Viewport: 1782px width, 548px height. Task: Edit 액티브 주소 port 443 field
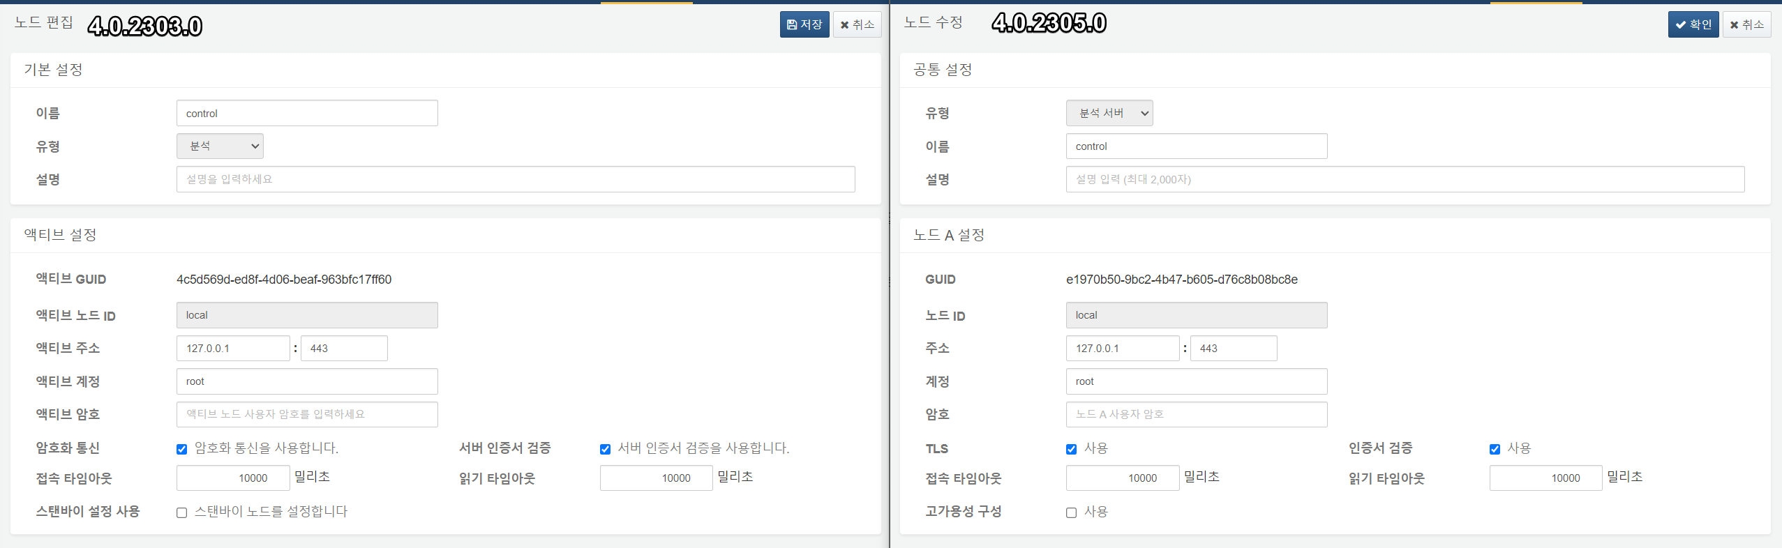click(344, 349)
